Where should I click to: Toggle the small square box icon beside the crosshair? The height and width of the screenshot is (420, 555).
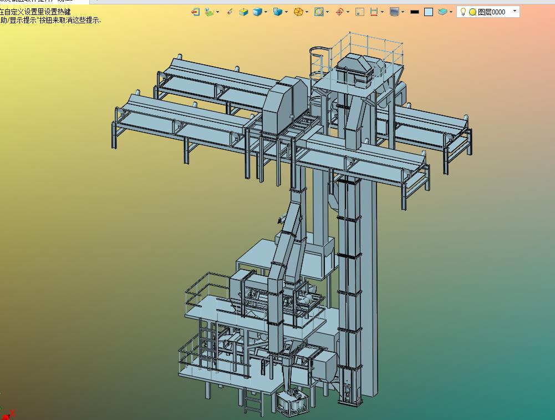click(x=360, y=12)
